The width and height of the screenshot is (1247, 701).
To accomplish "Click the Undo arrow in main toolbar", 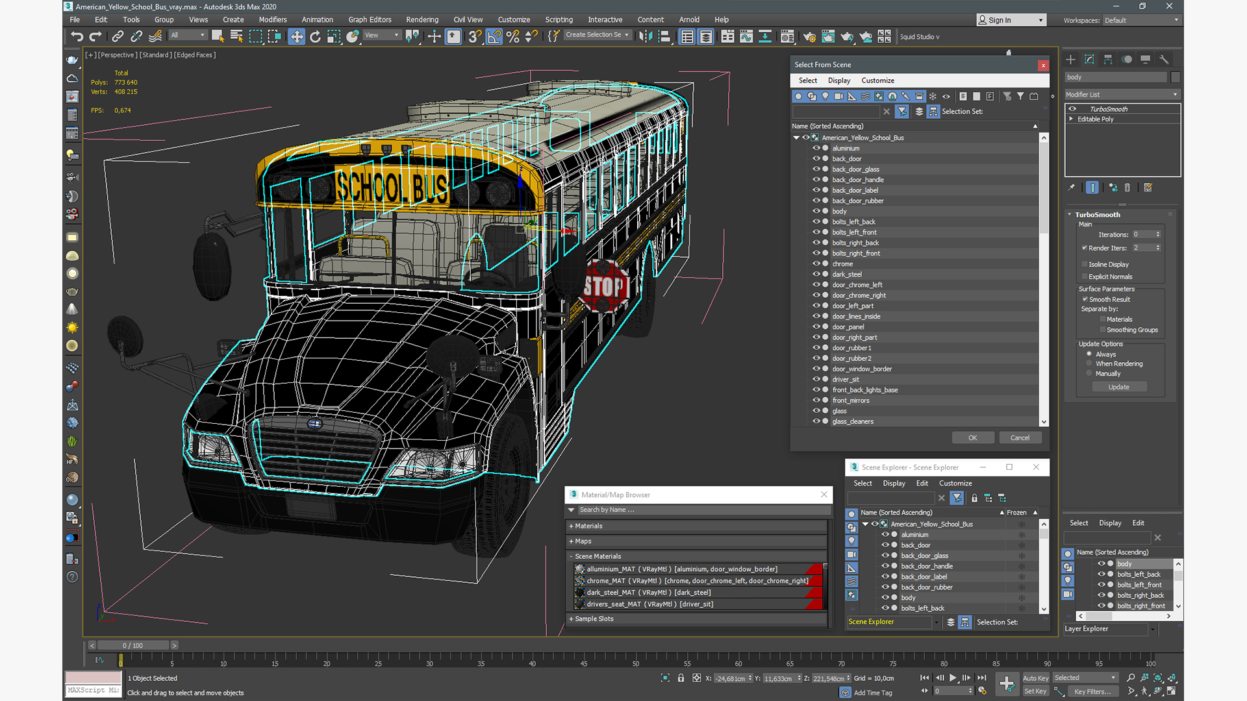I will point(77,37).
